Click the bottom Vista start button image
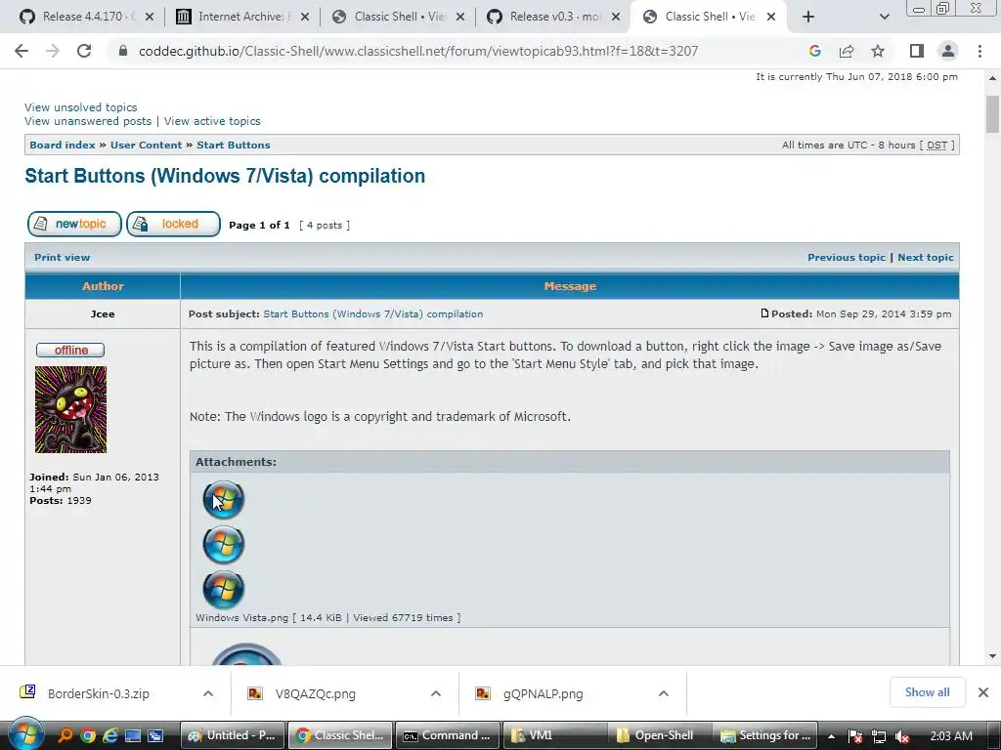 224,589
